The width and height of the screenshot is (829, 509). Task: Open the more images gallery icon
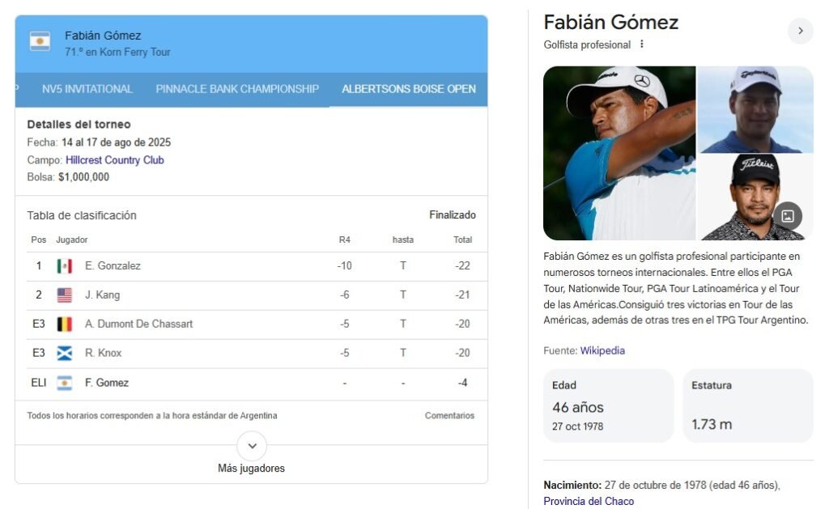point(787,216)
